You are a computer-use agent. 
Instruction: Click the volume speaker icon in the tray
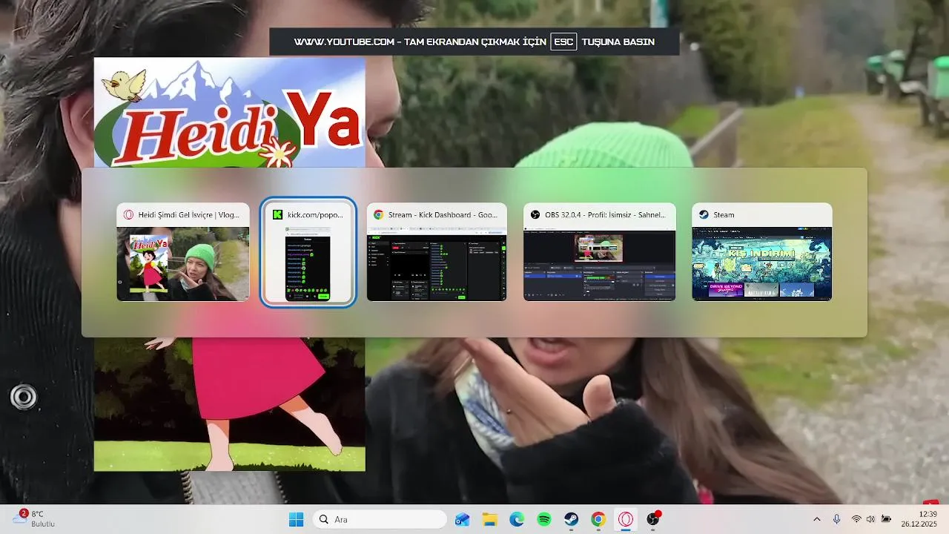(870, 519)
